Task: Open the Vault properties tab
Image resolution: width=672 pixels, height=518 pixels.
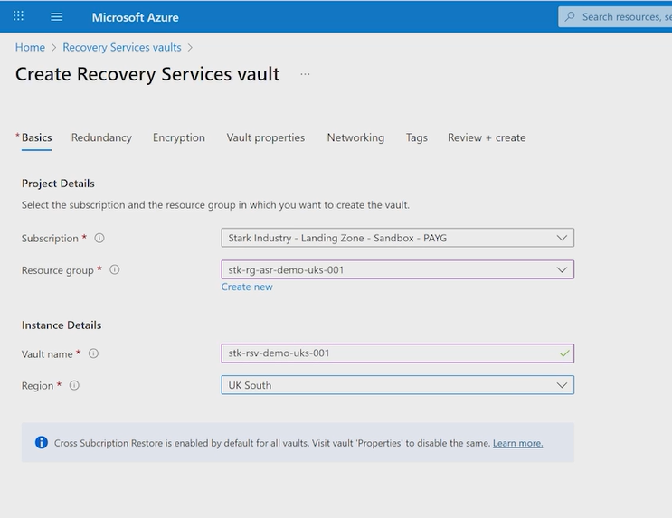Action: coord(266,137)
